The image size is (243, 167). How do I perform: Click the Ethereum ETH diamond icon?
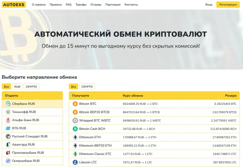pos(75,137)
